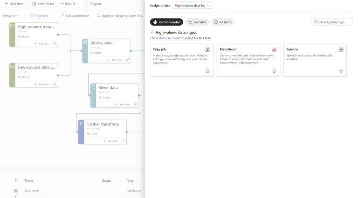Sort by the Type column header

click(130, 181)
